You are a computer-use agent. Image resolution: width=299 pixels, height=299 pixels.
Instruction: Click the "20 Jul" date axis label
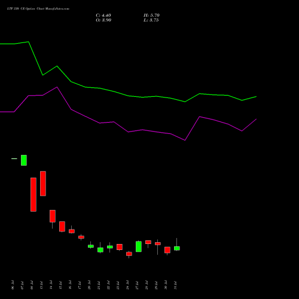tap(89, 285)
